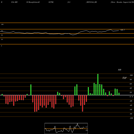Click the Shree Renuka Sugars Ltd title text

click(x=121, y=2)
